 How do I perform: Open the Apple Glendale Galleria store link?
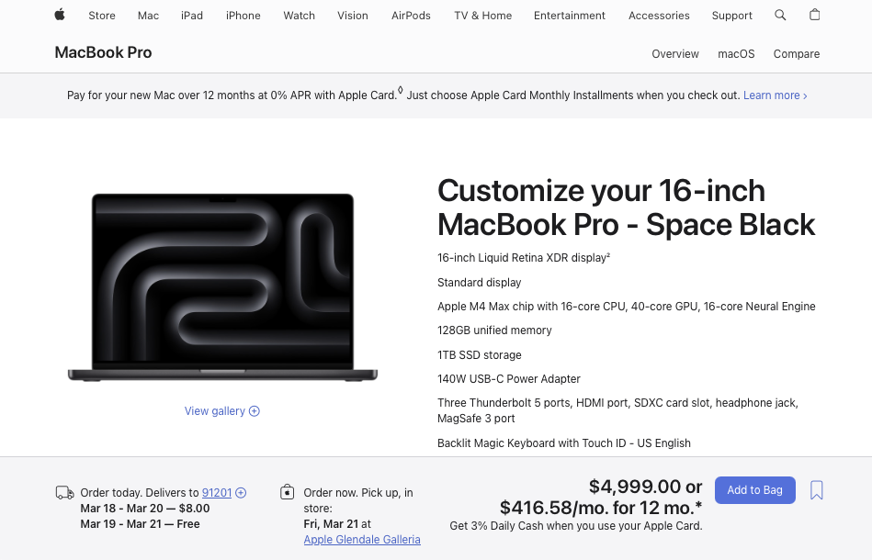point(362,540)
